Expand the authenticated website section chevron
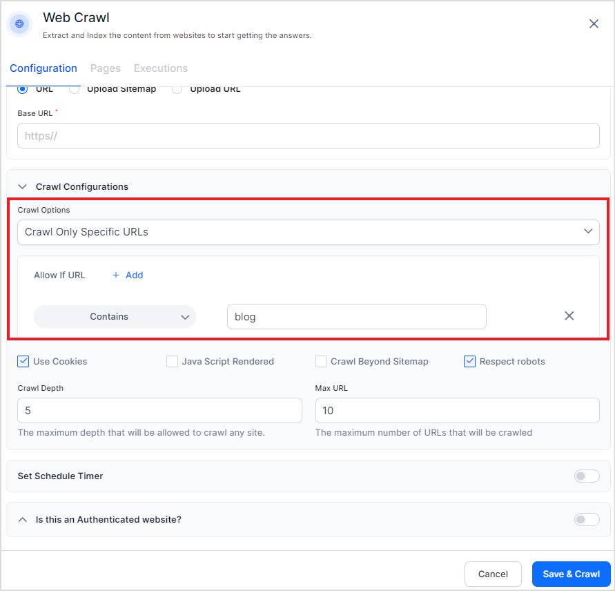Screen dimensions: 615x591 click(x=23, y=519)
